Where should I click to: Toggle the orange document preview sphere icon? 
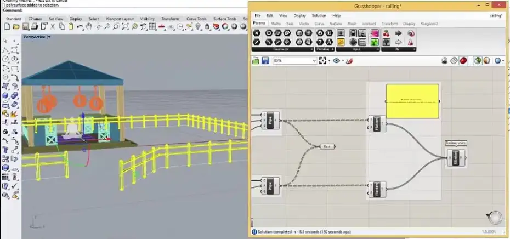(x=486, y=61)
